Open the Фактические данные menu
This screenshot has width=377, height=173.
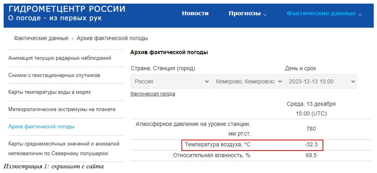point(324,13)
